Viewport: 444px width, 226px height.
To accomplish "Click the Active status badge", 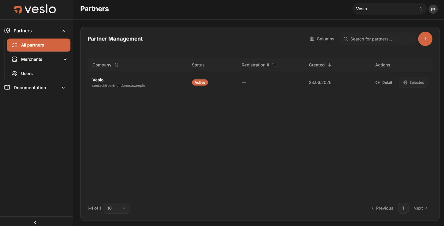I will click(200, 82).
